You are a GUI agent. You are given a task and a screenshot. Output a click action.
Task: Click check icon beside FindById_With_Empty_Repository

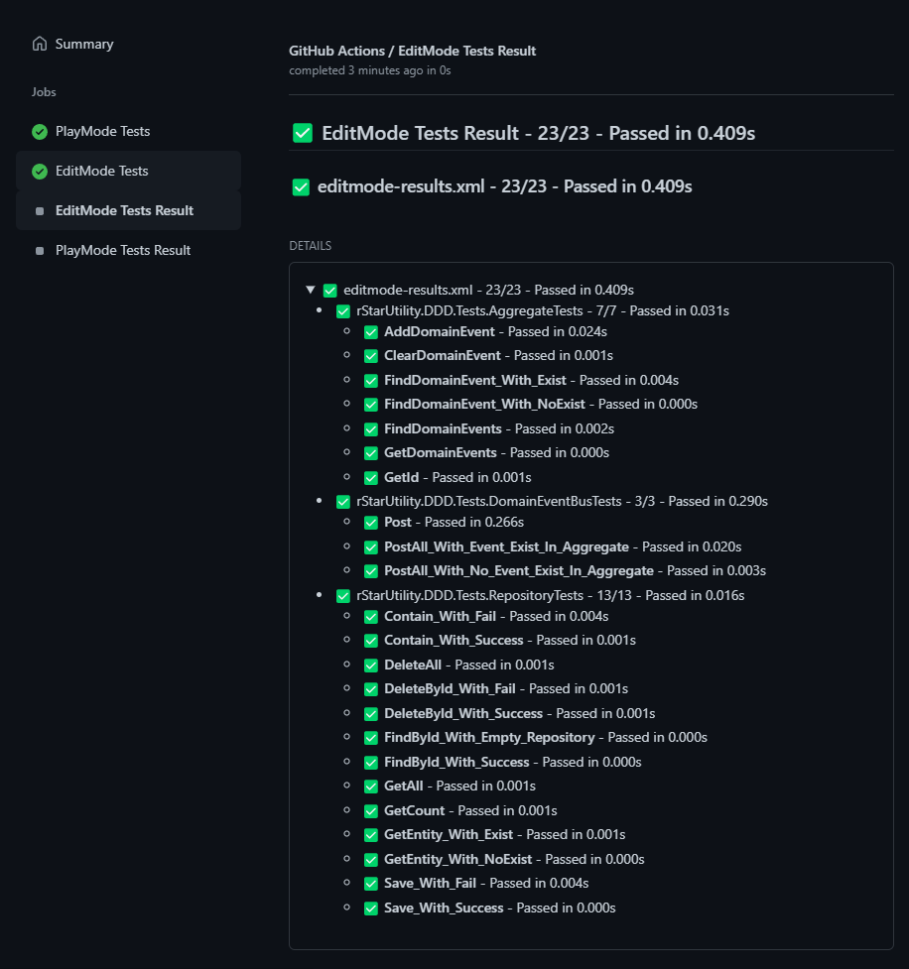click(x=371, y=738)
